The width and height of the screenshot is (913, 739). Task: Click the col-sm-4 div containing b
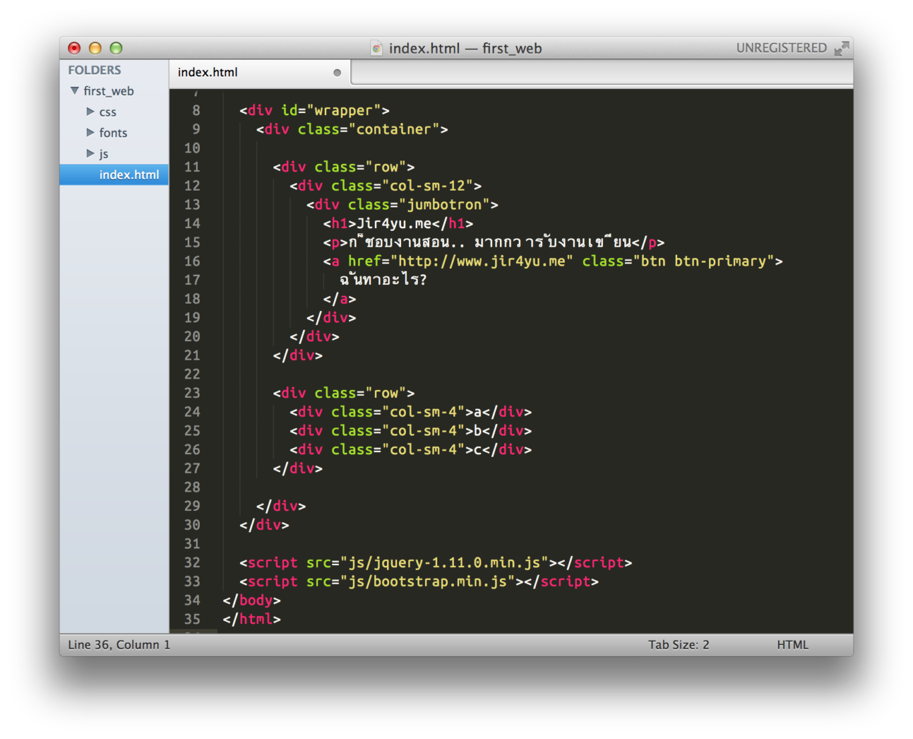(x=410, y=431)
